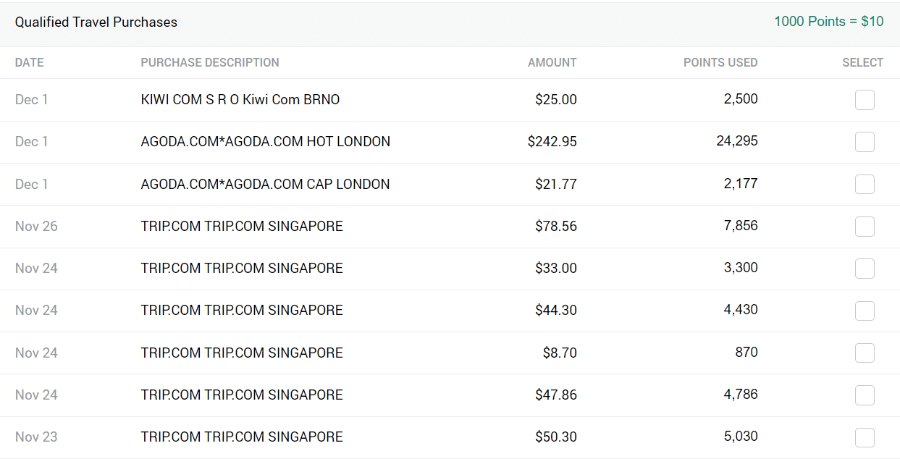This screenshot has height=459, width=900.
Task: Click the Qualified Travel Purchases heading
Action: click(96, 22)
